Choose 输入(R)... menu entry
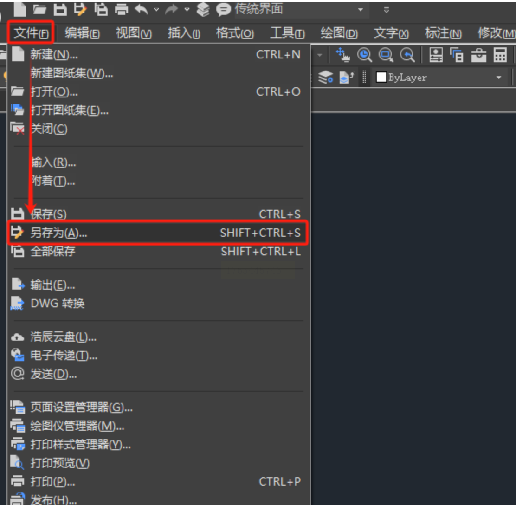 point(159,162)
